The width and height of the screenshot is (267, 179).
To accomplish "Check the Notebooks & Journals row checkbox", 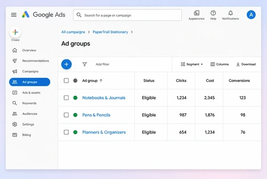I will point(66,97).
